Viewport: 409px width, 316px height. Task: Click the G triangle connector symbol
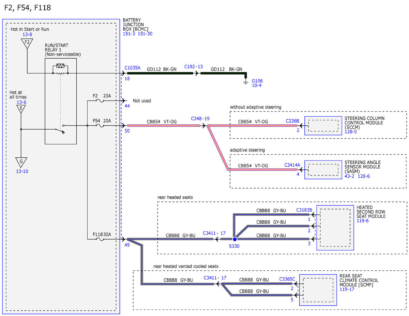(x=21, y=162)
